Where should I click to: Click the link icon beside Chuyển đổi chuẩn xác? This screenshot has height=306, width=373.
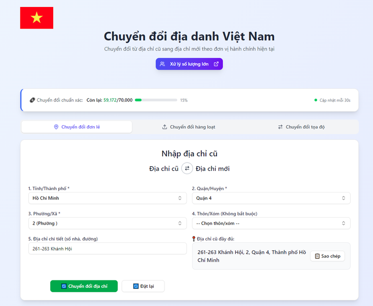pyautogui.click(x=32, y=100)
